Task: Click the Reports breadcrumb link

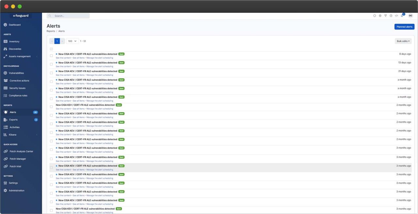Action: click(x=51, y=31)
